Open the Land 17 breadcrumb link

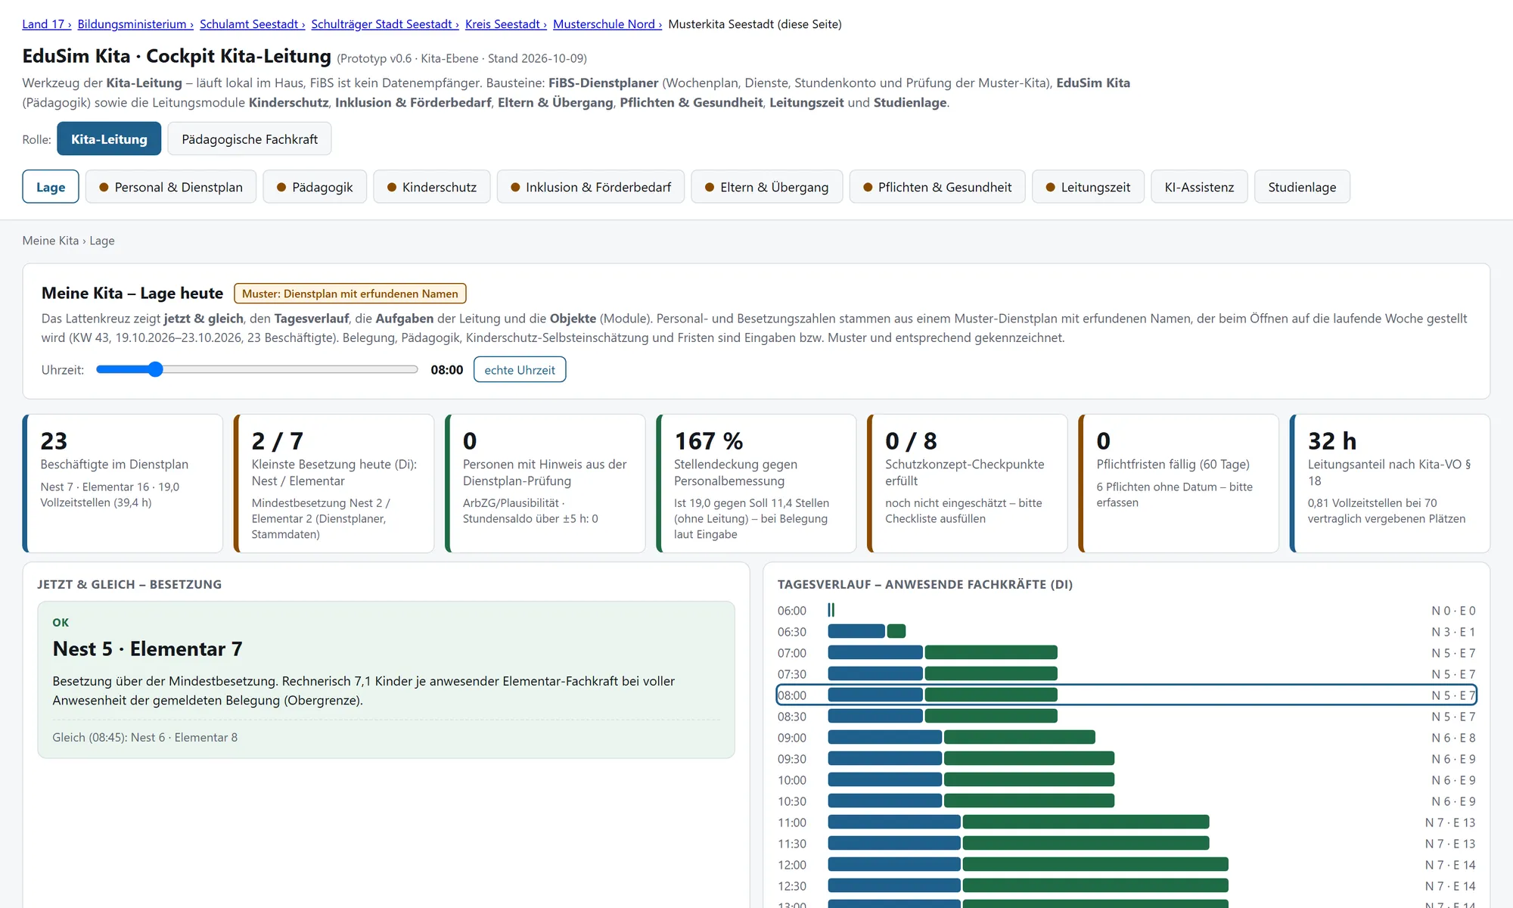[46, 24]
